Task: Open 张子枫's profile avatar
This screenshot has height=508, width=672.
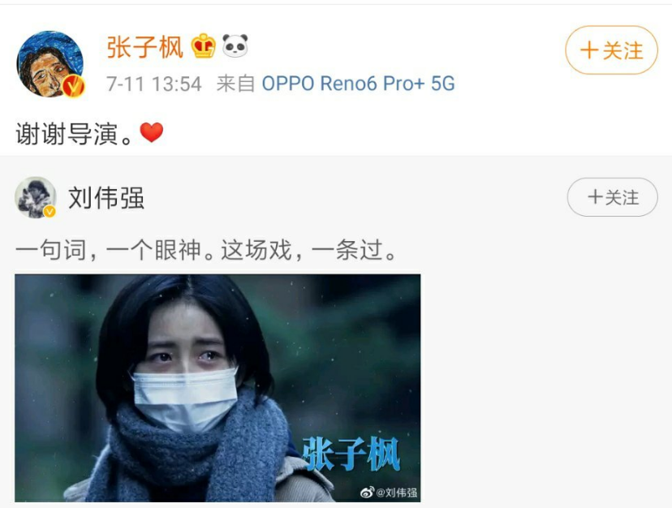Action: (50, 64)
